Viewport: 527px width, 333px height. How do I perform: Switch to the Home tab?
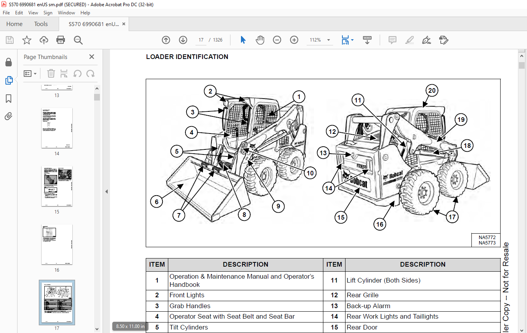click(14, 24)
